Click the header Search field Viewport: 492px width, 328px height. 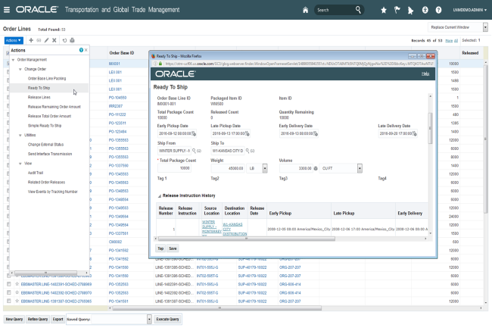334,10
